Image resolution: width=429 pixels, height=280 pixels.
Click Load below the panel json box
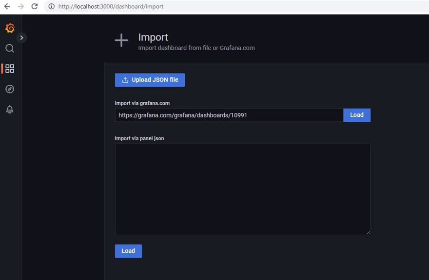pos(128,251)
